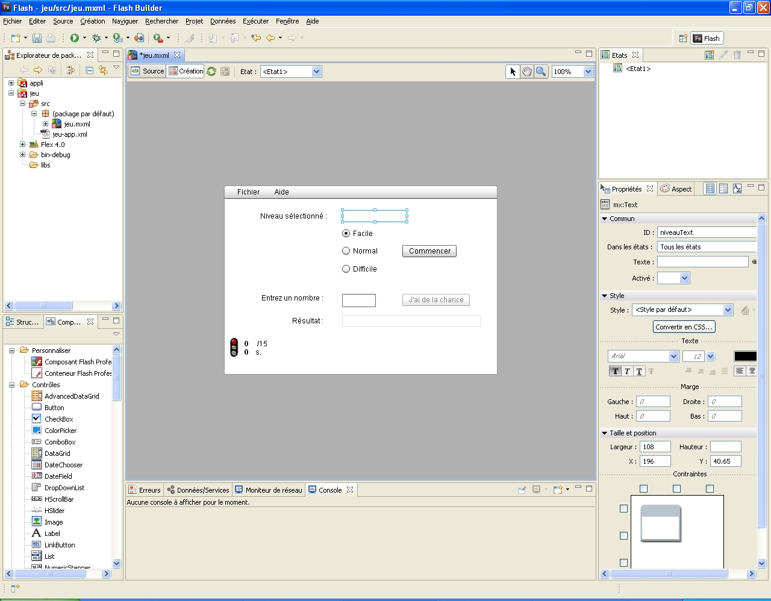Click the Largeur input field
The image size is (771, 601).
655,447
